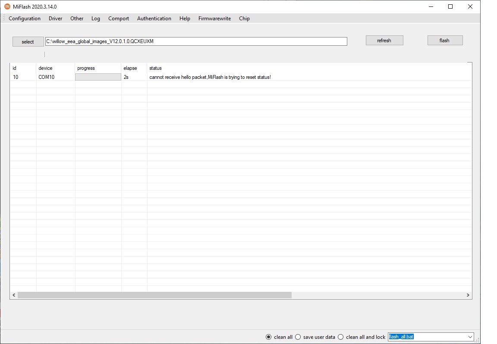Click the horizontal scrollbar thumb in device list

pyautogui.click(x=154, y=295)
